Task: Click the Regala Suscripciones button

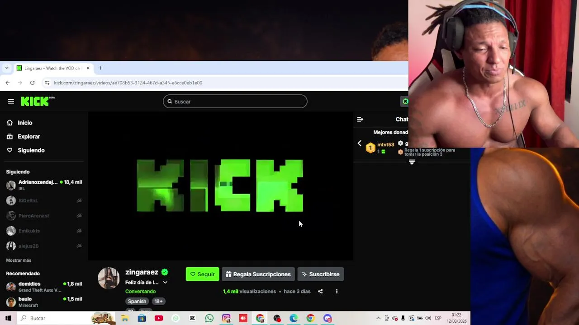Action: coord(258,274)
